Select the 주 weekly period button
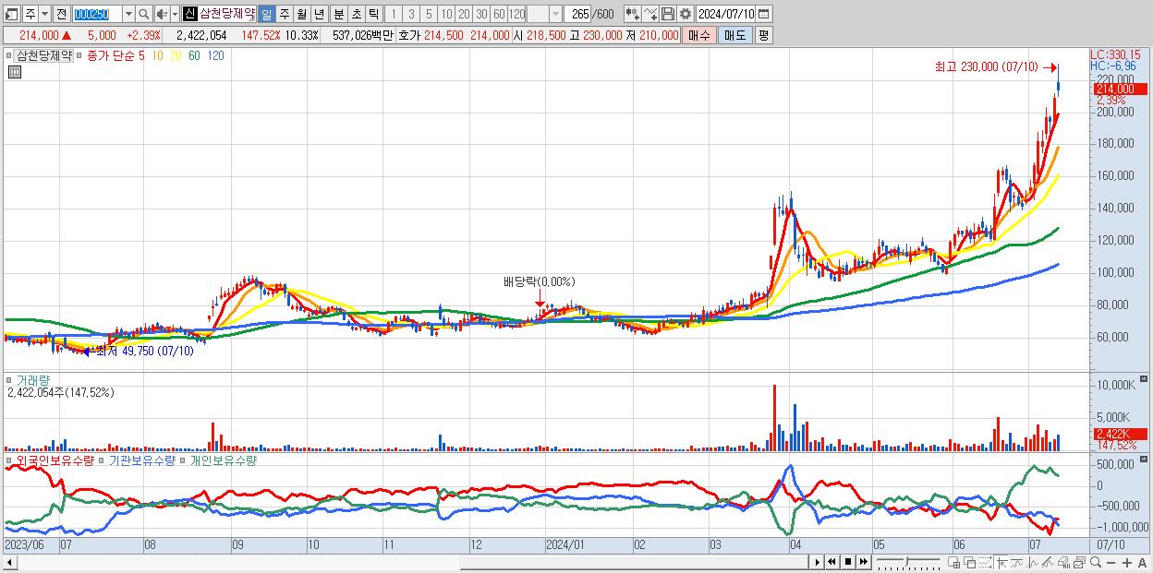The height and width of the screenshot is (573, 1153). click(x=284, y=14)
